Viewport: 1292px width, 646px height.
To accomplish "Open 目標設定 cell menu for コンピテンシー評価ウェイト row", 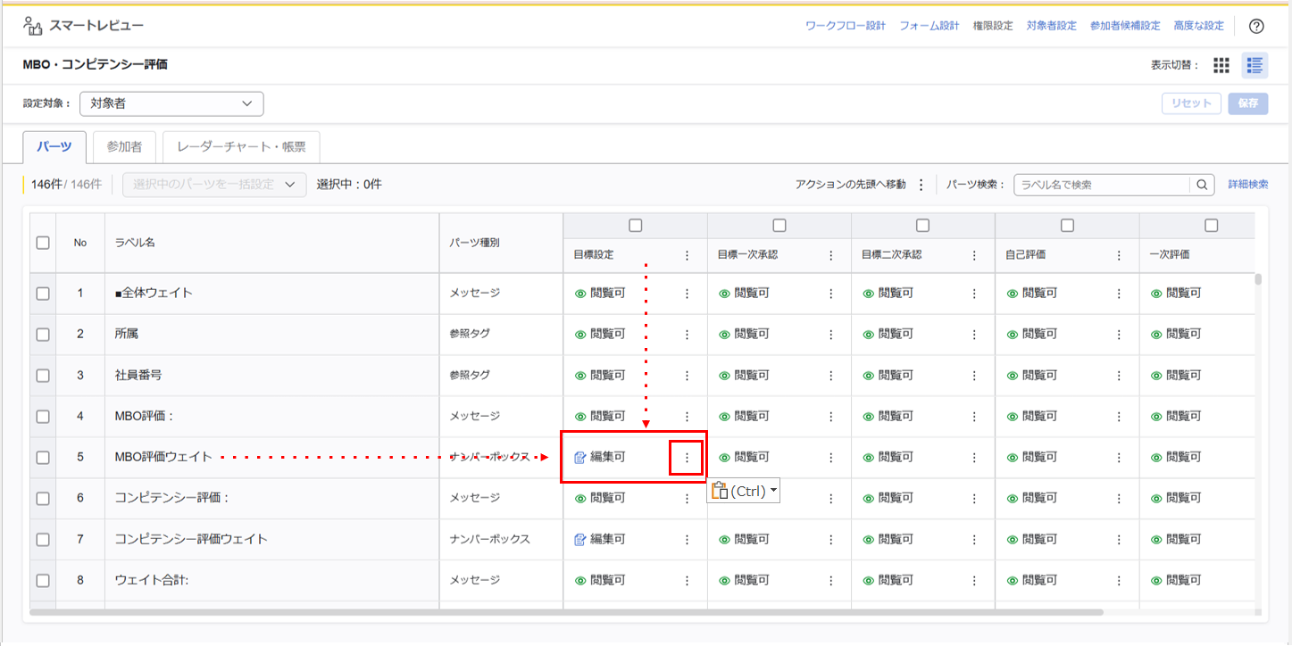I will point(687,540).
